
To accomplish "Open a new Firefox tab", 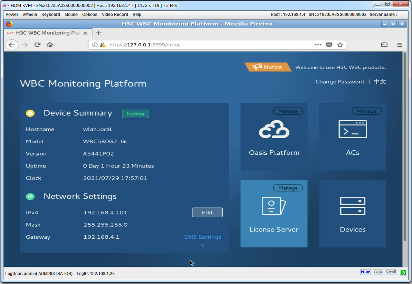I will (x=98, y=33).
